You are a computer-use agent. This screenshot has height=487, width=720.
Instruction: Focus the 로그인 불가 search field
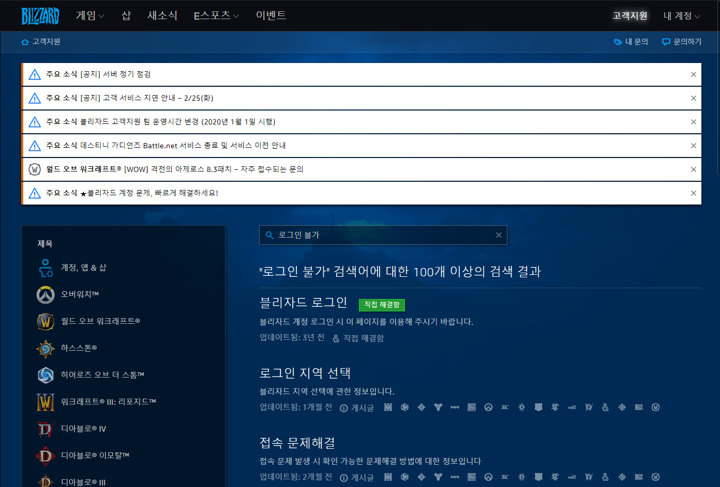click(383, 235)
